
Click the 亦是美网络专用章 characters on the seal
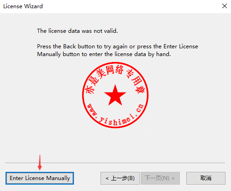(115, 80)
